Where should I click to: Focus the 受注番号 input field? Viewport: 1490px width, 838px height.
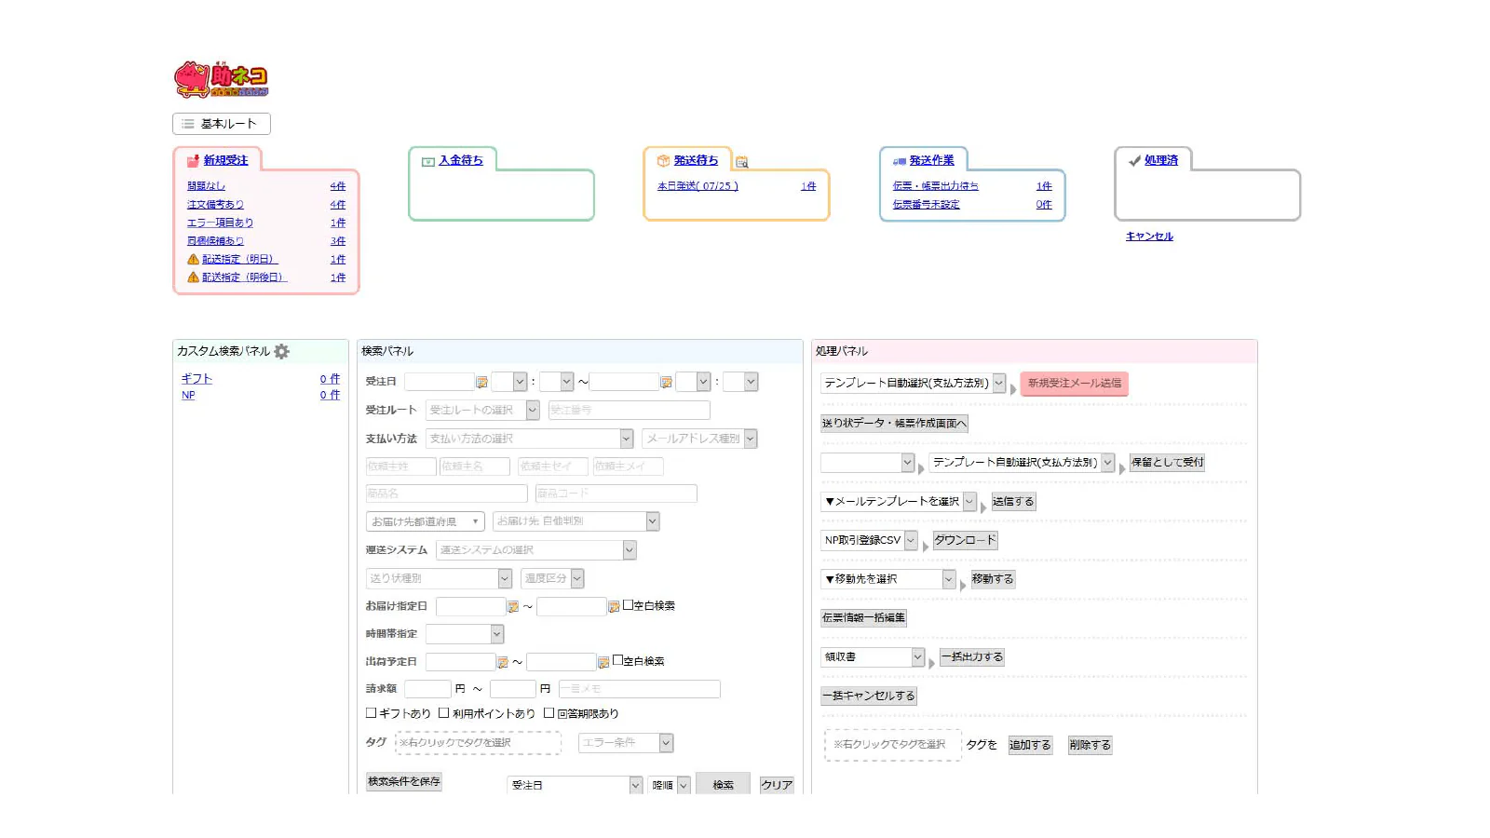point(629,410)
